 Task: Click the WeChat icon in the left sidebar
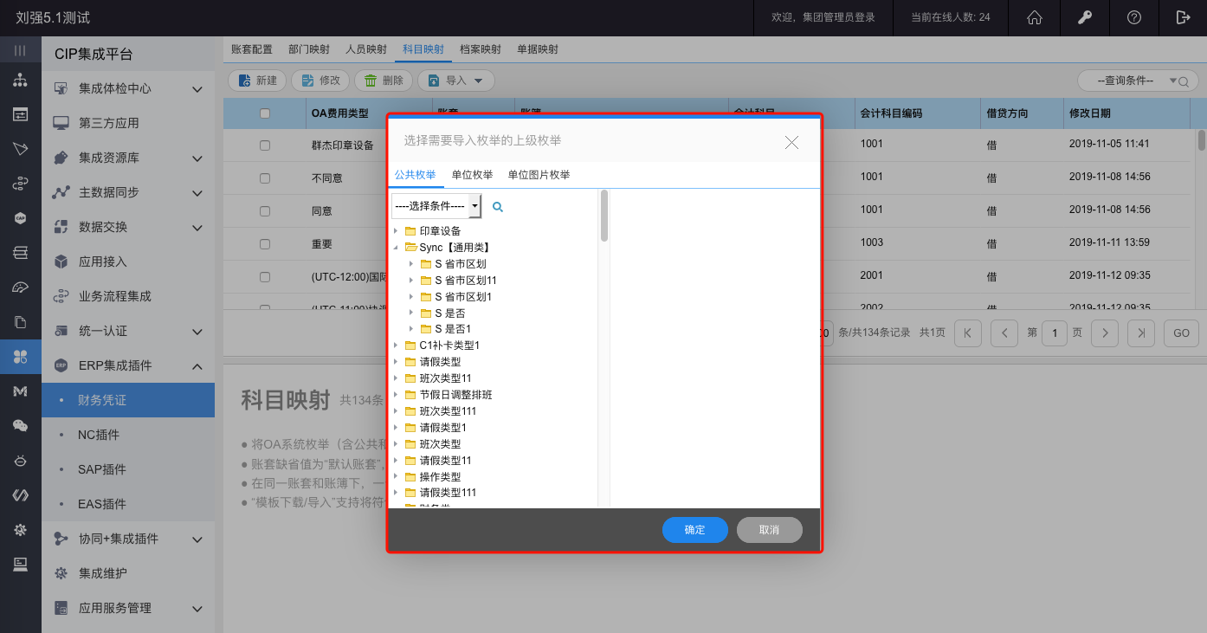[20, 425]
